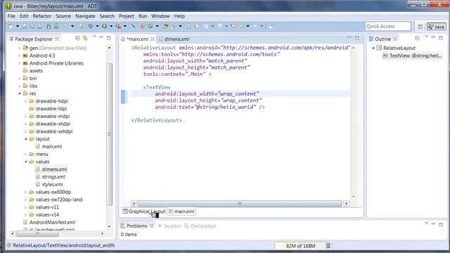
Task: Open the Run configurations dropdown arrow
Action: 111,26
